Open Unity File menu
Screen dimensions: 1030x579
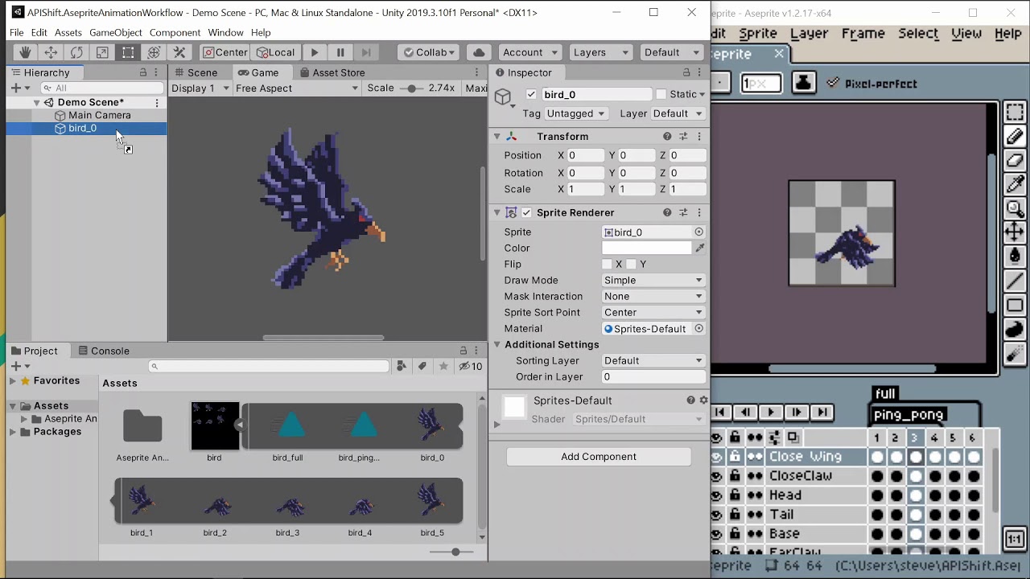coord(16,32)
